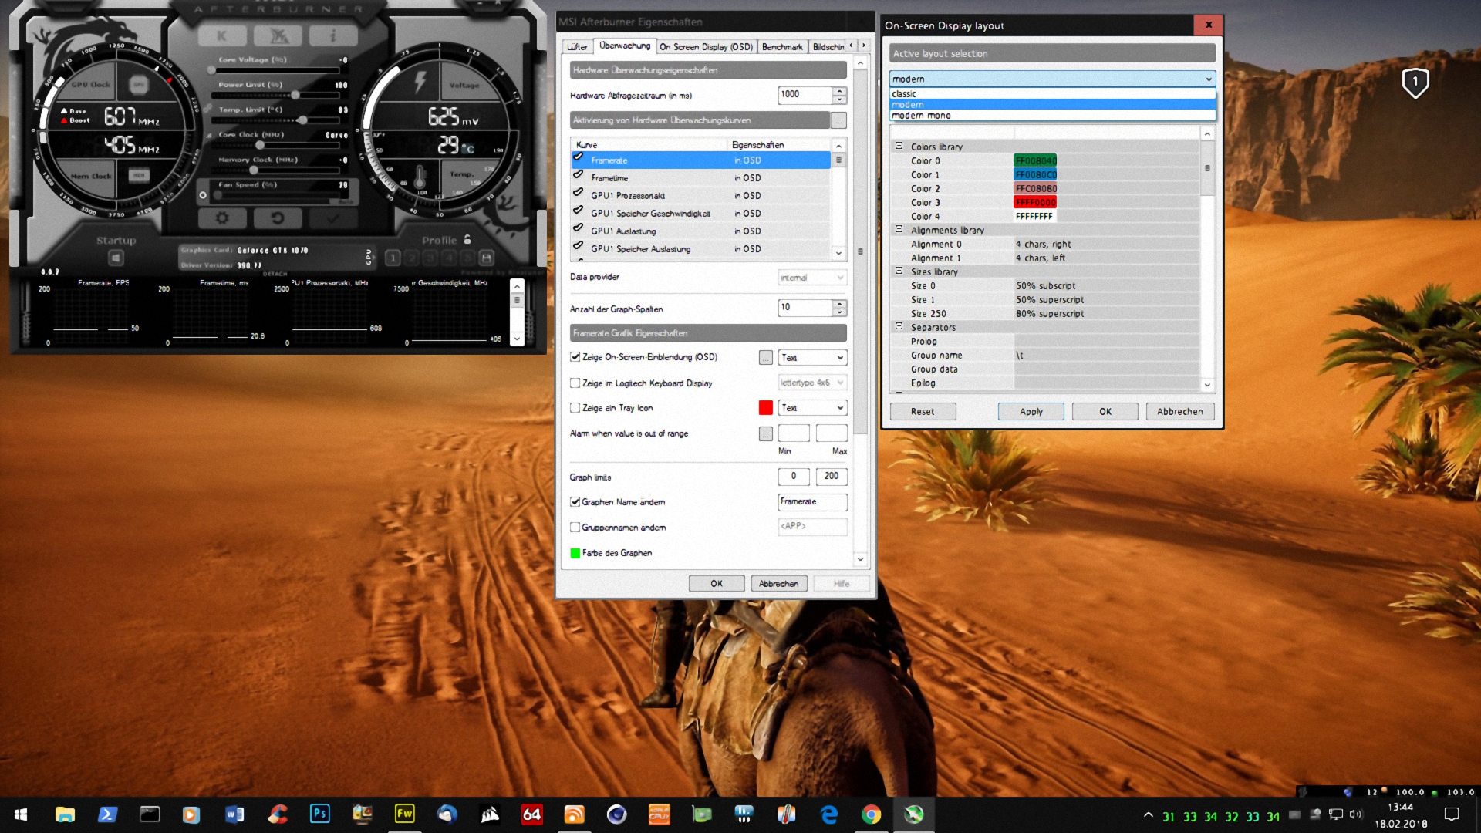Click the profile lock icon
1481x833 pixels.
click(x=467, y=240)
